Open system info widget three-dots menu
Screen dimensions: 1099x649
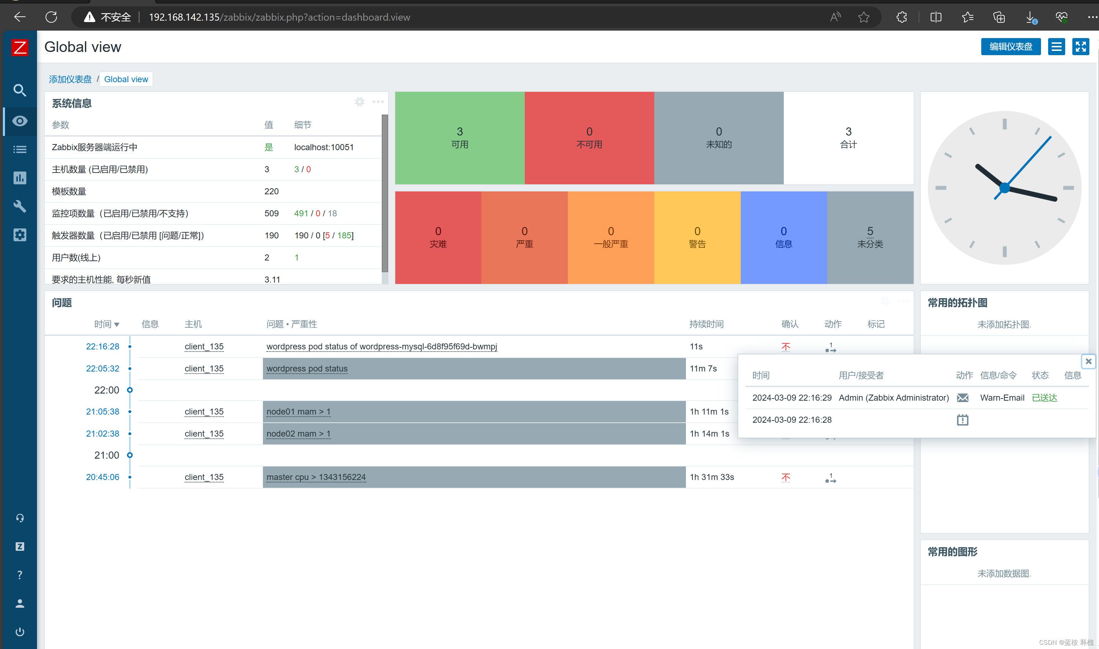[378, 102]
